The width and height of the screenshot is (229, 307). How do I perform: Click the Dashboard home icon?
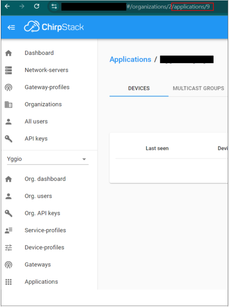point(8,53)
